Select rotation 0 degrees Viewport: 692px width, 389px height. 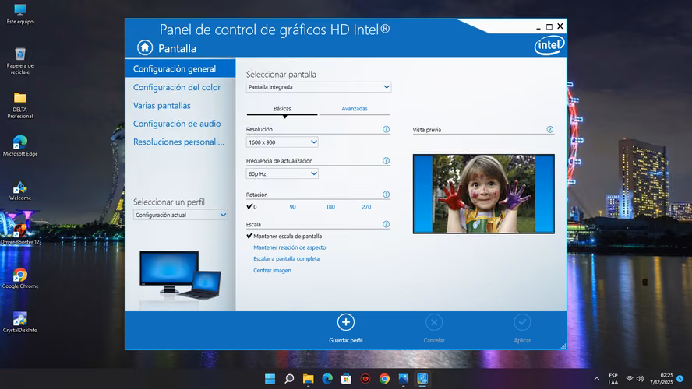252,207
